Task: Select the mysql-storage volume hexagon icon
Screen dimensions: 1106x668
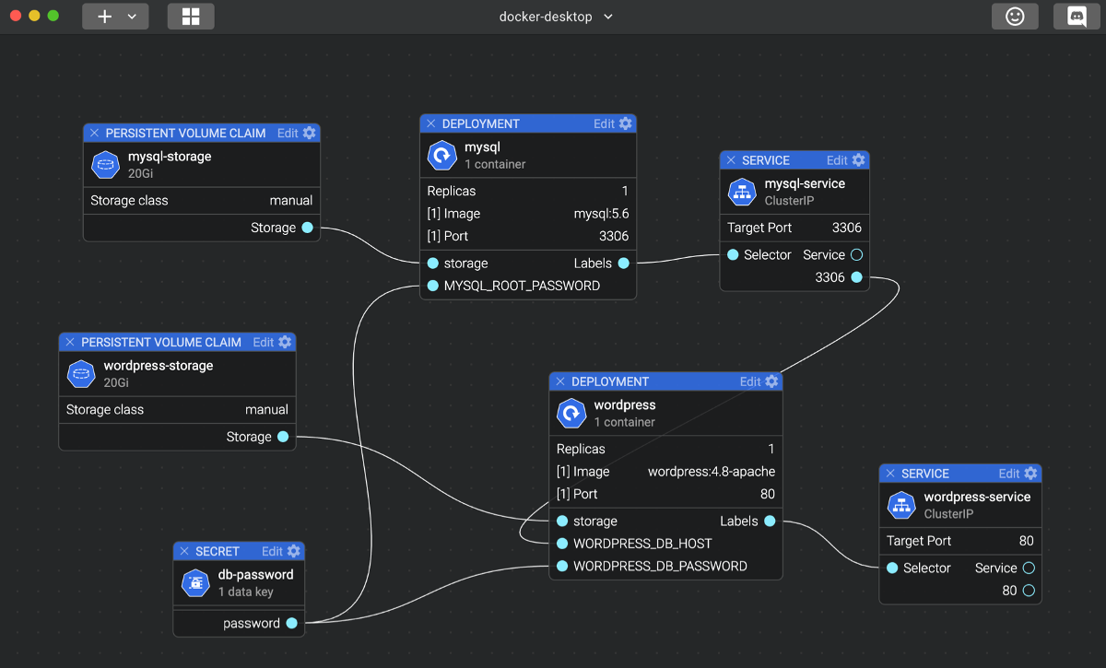Action: coord(106,165)
